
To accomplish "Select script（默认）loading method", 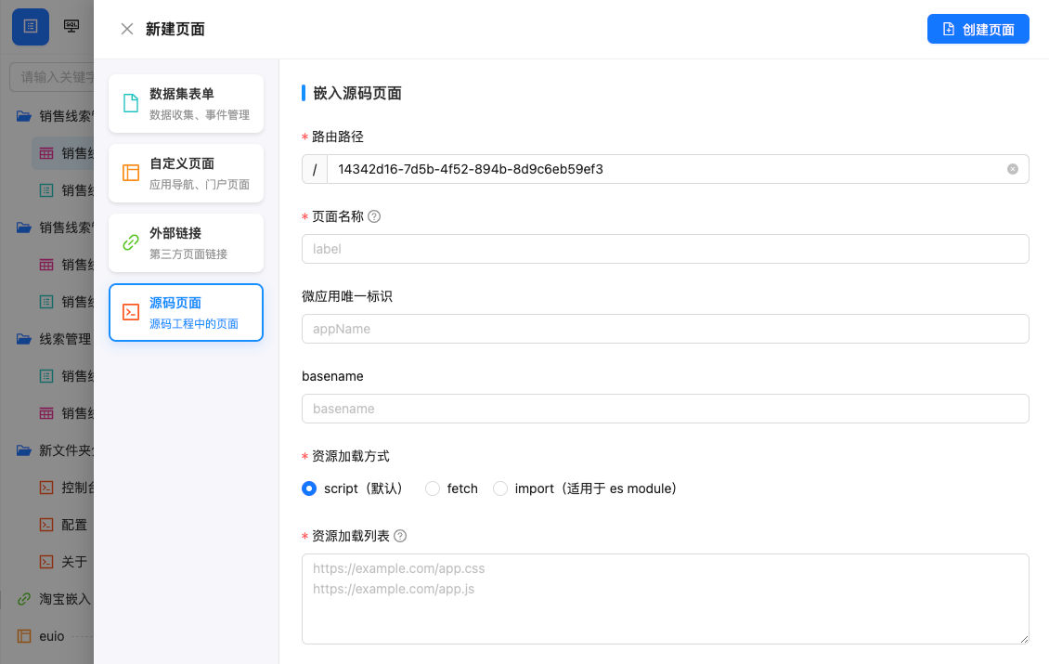I will tap(309, 488).
